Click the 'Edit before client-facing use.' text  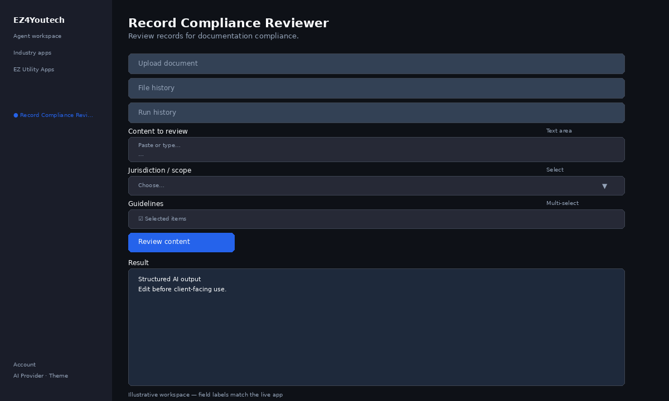click(182, 289)
